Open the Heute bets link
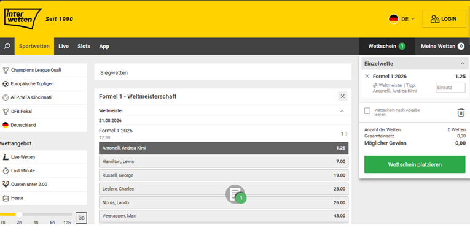 pyautogui.click(x=17, y=198)
